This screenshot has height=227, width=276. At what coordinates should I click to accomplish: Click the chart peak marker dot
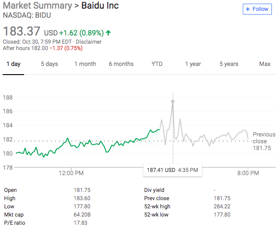(x=172, y=101)
